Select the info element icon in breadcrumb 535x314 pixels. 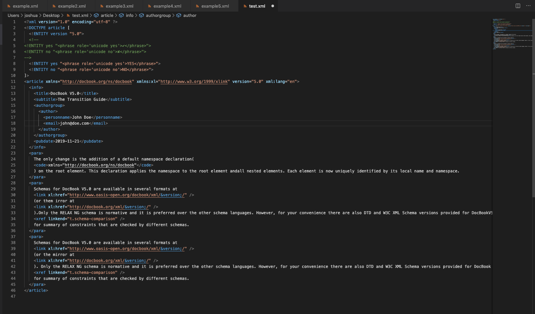[x=121, y=15]
